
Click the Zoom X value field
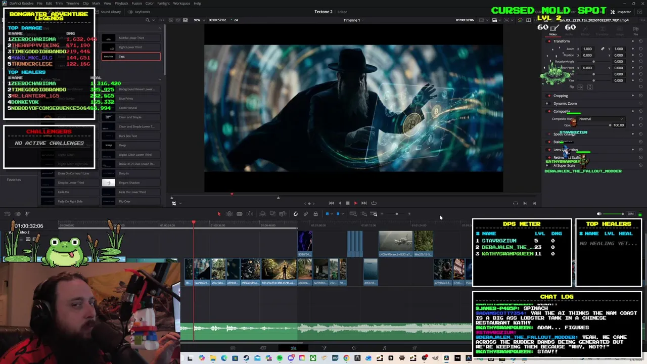point(587,49)
